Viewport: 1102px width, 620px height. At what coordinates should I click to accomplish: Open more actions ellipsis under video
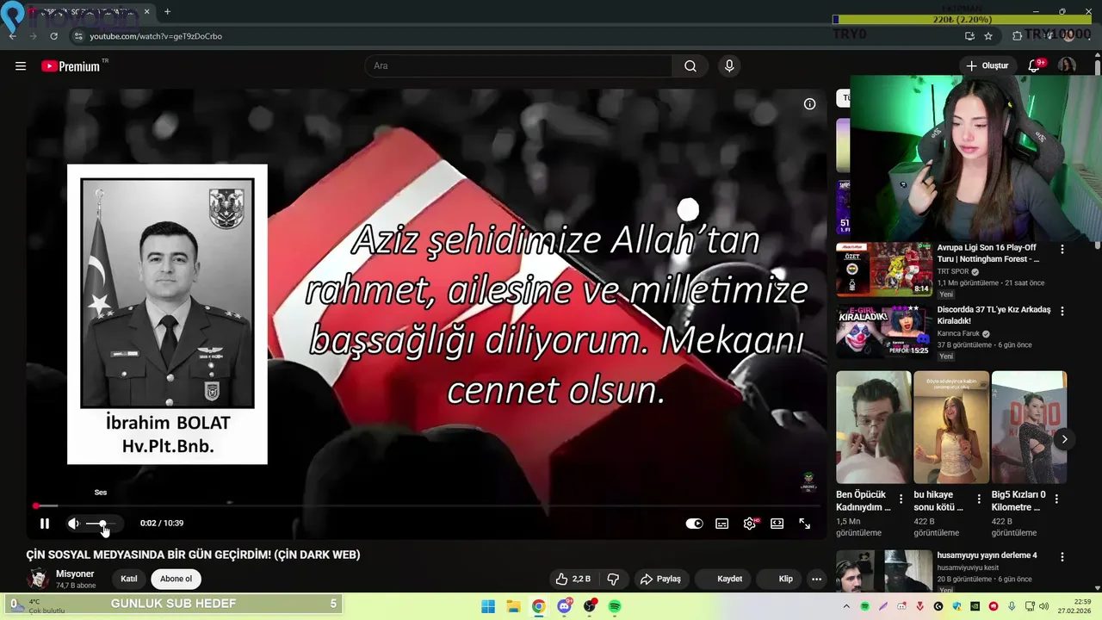point(817,579)
